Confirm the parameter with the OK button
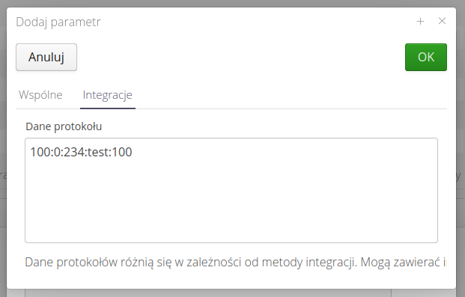465x297 pixels. click(426, 57)
